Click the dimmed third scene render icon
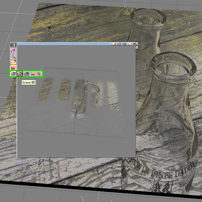The image size is (202, 202). point(26,74)
